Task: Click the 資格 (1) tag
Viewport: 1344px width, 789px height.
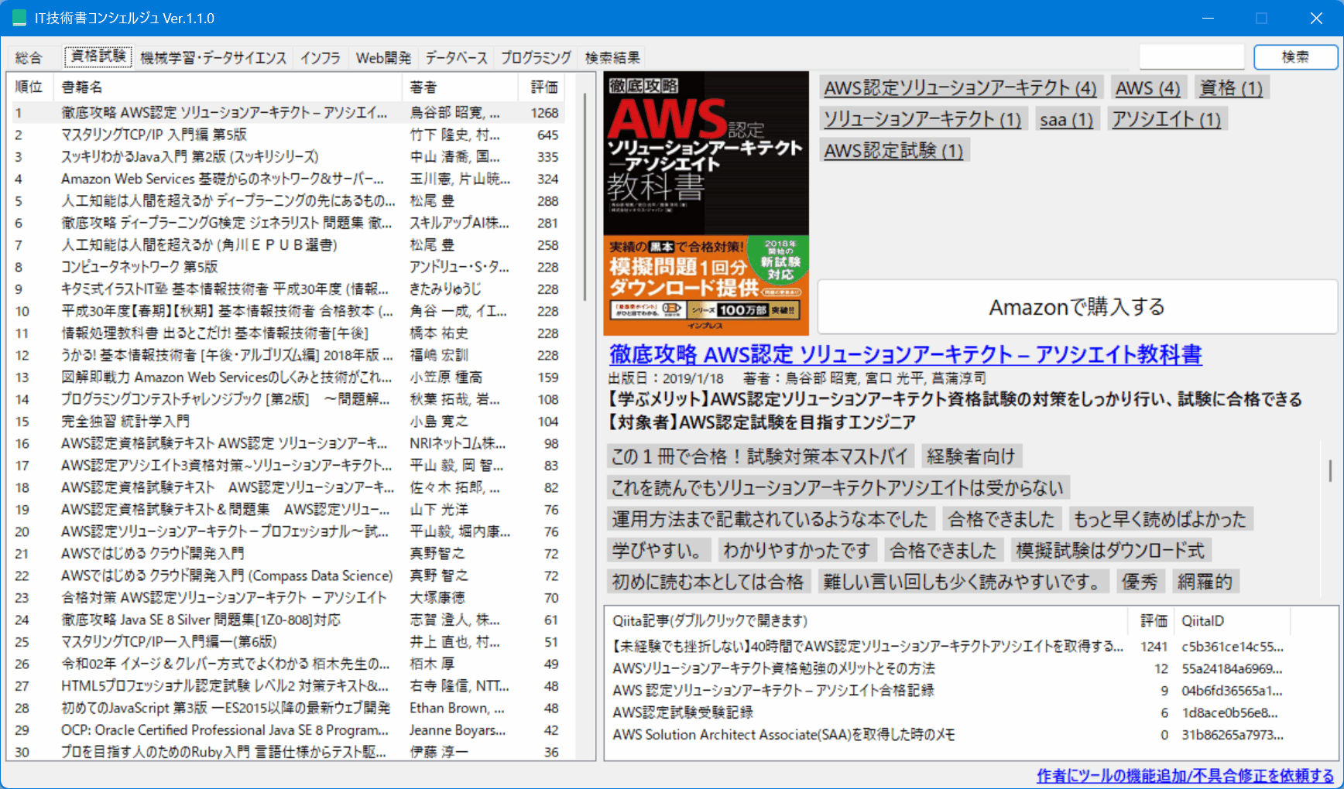Action: [x=1231, y=88]
